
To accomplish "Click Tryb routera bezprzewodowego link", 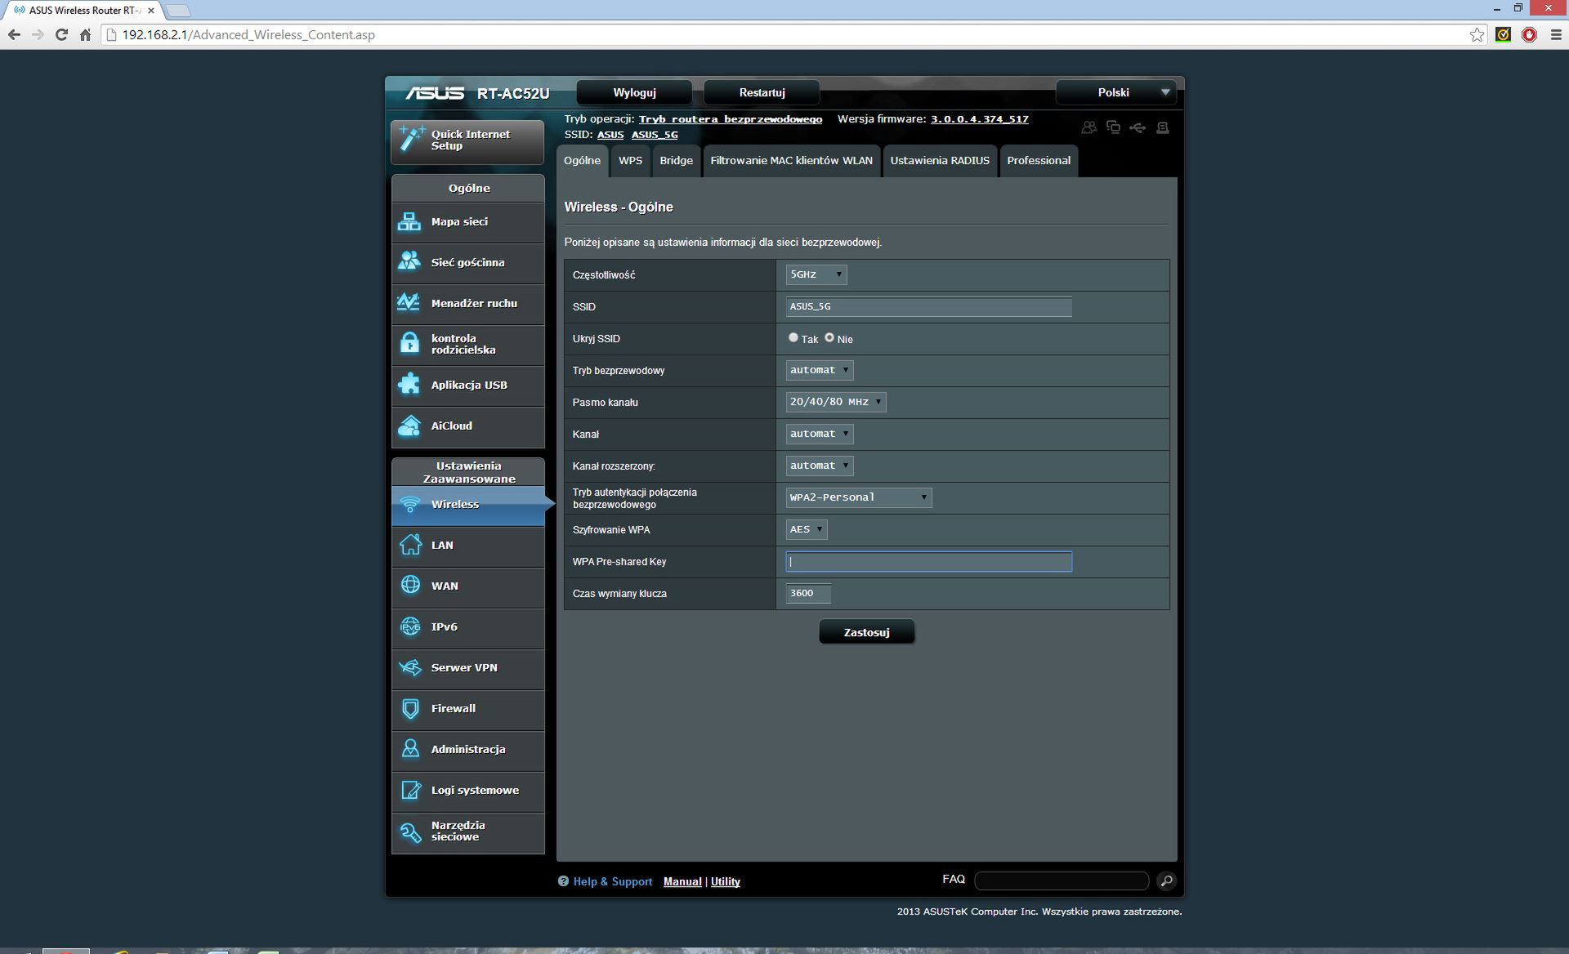I will [x=731, y=119].
